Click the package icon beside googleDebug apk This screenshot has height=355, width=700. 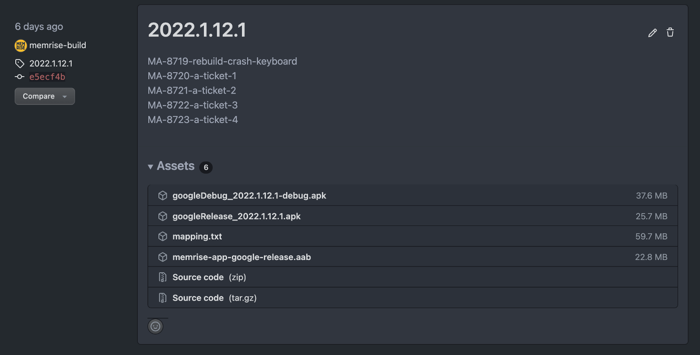click(162, 196)
